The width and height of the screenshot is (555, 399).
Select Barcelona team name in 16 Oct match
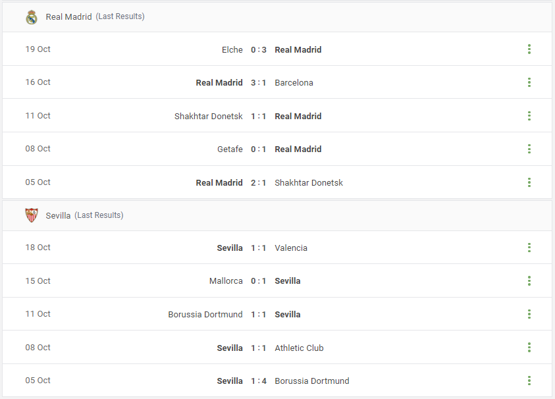pos(294,83)
